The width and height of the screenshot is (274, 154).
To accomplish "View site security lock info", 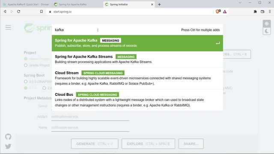I will click(x=50, y=12).
